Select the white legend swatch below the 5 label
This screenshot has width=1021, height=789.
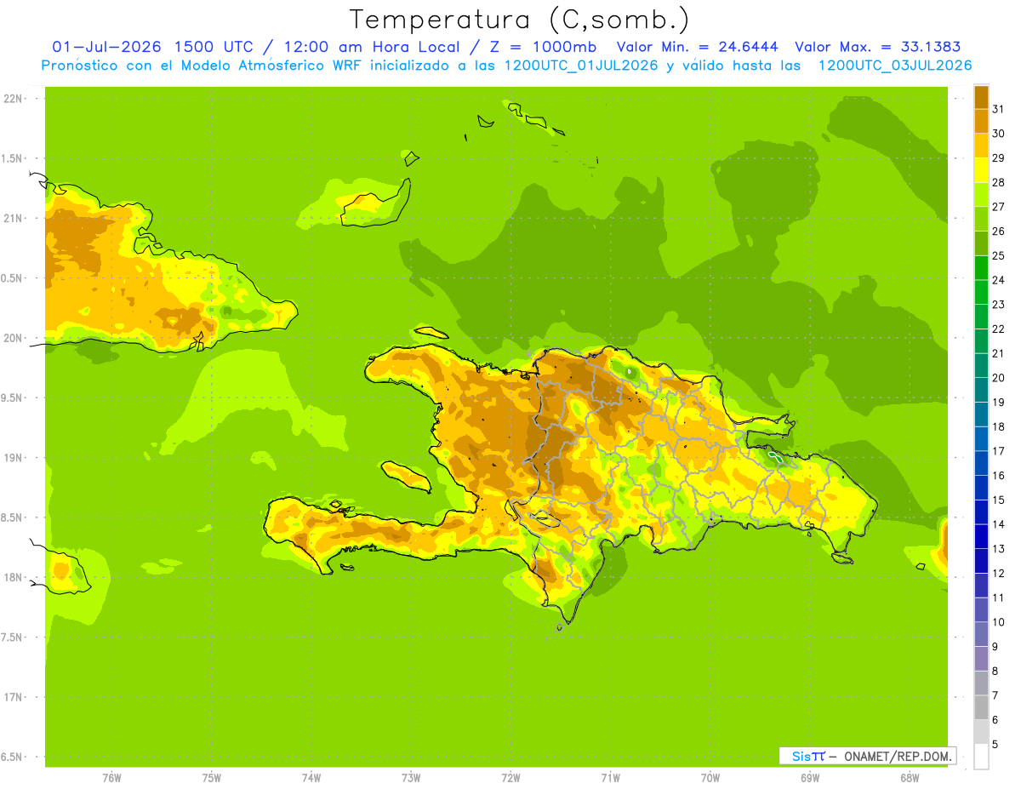981,757
